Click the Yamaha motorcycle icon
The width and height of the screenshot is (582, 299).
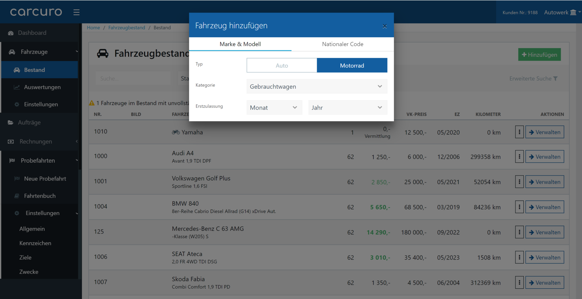(x=176, y=132)
